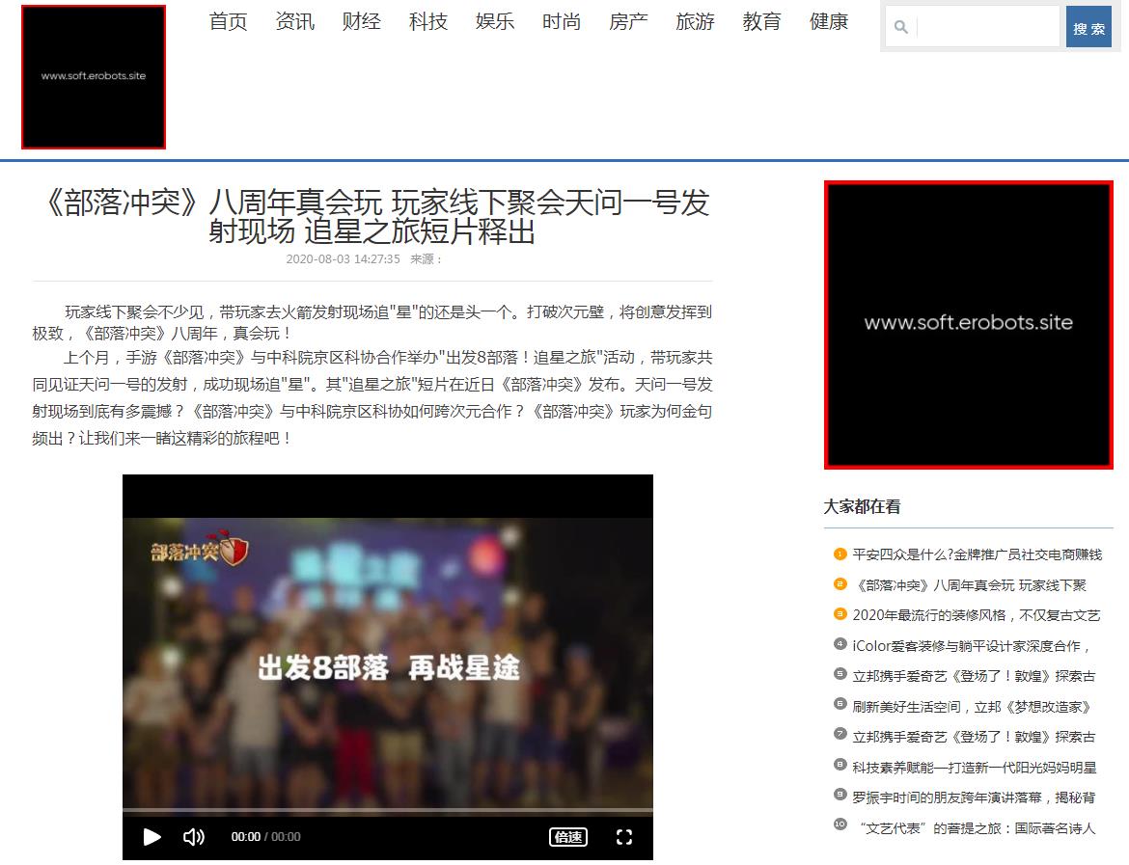Open the link "文艺代表"的菩提之旅：国际著名诗人
This screenshot has width=1129, height=865.
[x=978, y=829]
